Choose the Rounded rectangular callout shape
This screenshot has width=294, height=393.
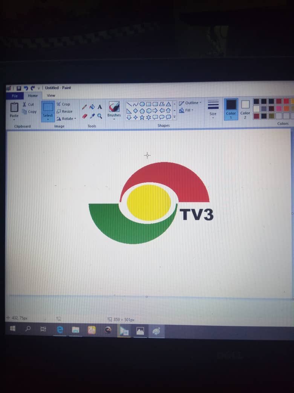point(155,117)
